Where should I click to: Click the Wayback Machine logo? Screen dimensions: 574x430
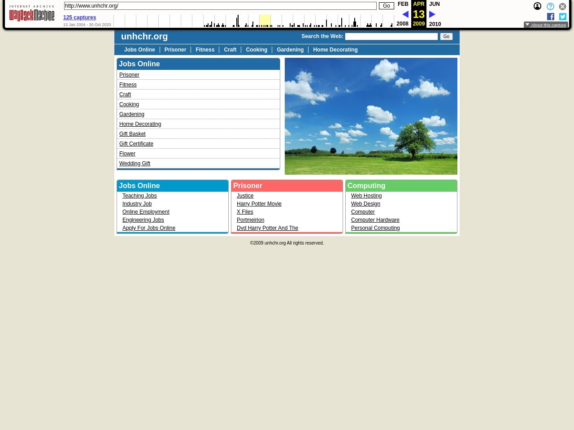point(32,14)
